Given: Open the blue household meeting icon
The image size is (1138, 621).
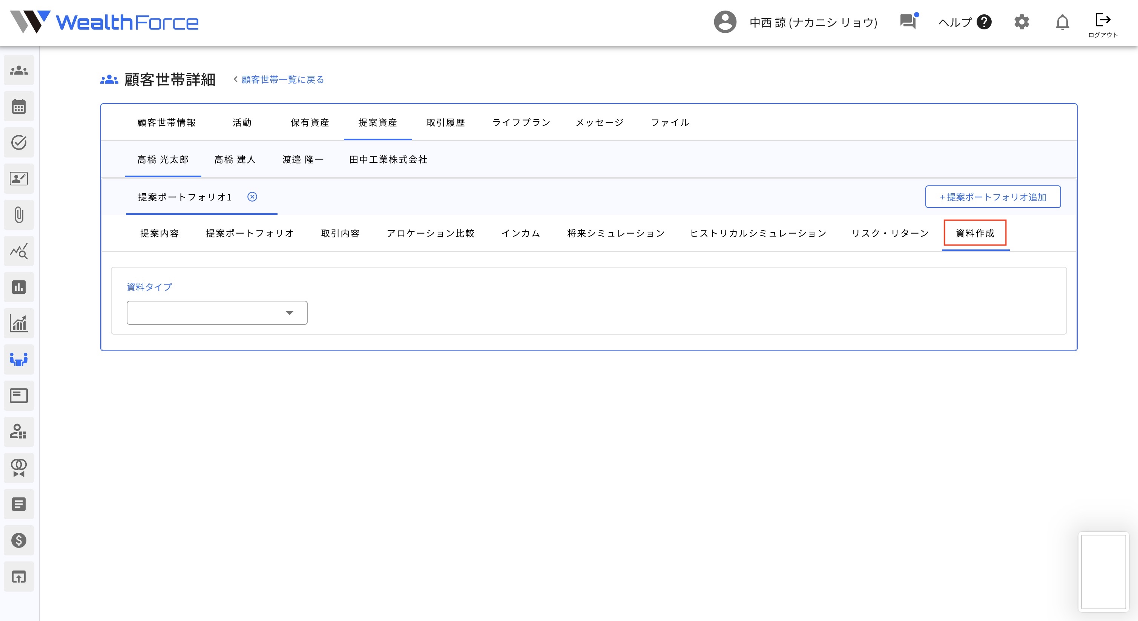Looking at the screenshot, I should coord(19,360).
